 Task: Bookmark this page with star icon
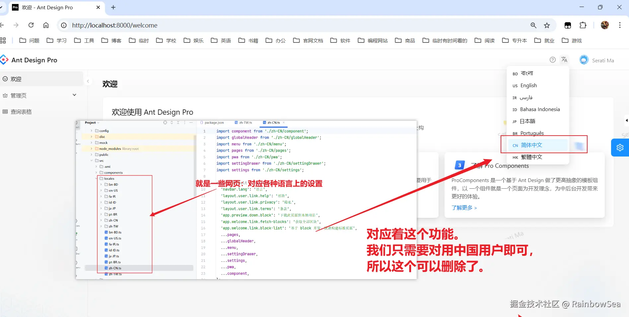tap(547, 25)
